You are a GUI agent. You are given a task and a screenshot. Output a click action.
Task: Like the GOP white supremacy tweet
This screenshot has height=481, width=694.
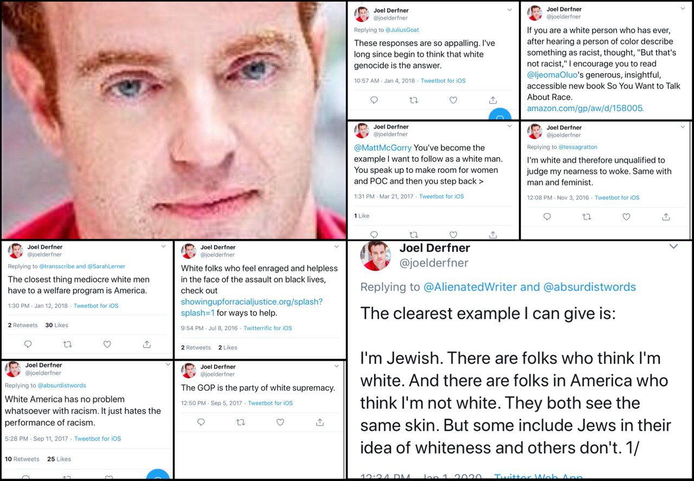[280, 422]
